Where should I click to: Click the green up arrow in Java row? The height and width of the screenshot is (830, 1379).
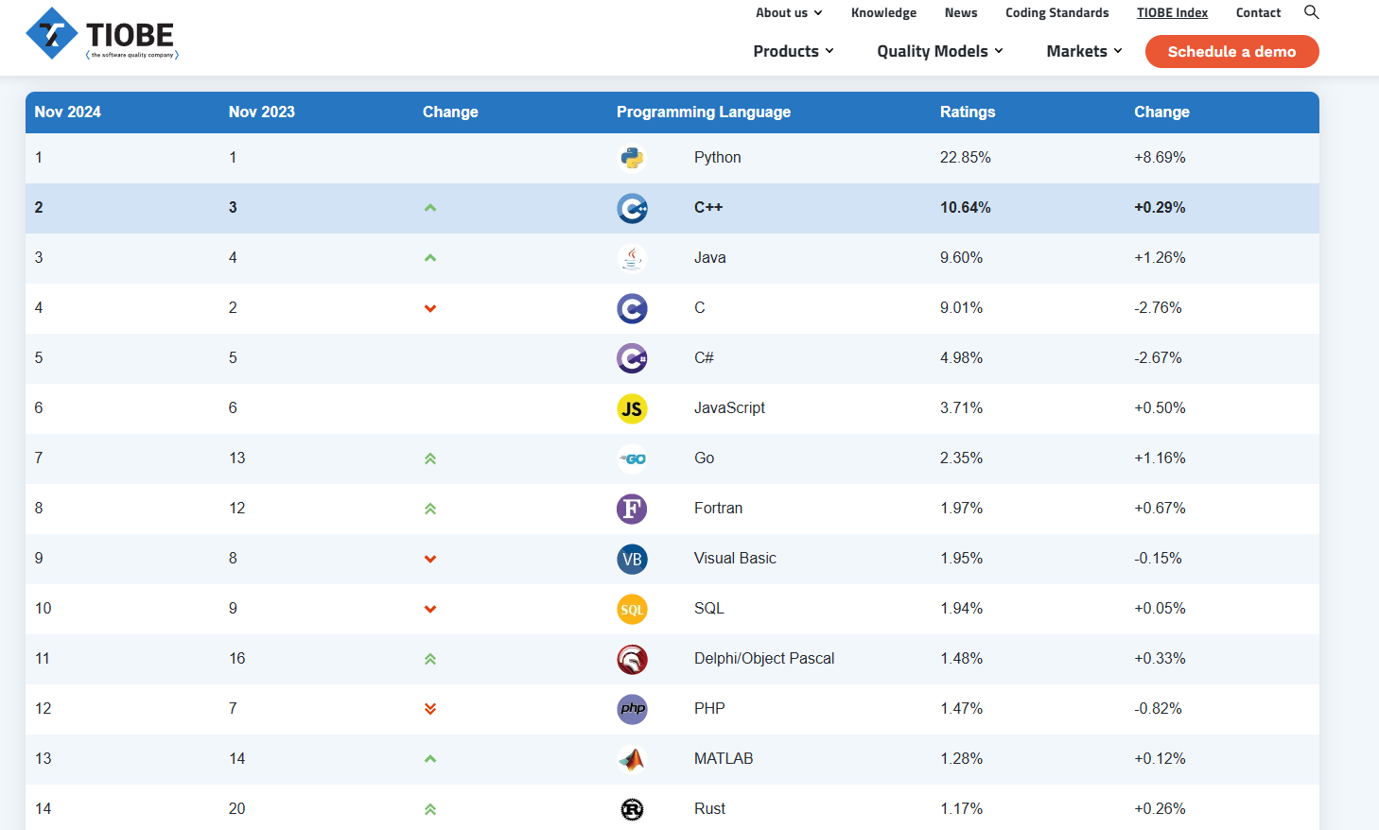tap(430, 258)
